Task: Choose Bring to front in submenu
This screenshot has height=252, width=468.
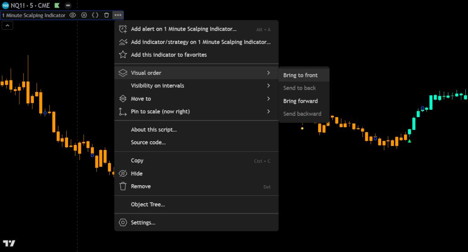Action: (300, 75)
